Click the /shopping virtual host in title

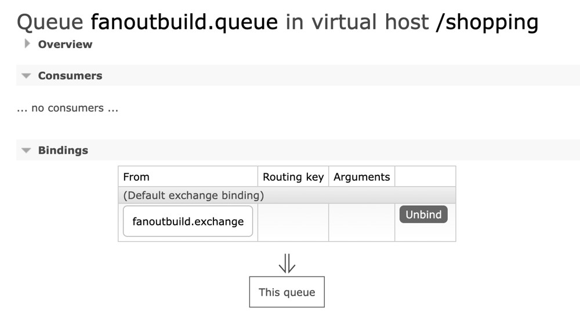pyautogui.click(x=486, y=22)
